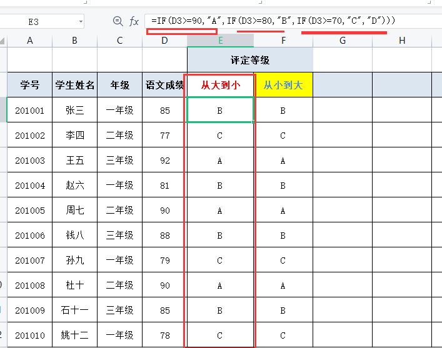Click the zoom magnifier icon beside fx
Viewport: 442px width, 348px height.
[118, 21]
